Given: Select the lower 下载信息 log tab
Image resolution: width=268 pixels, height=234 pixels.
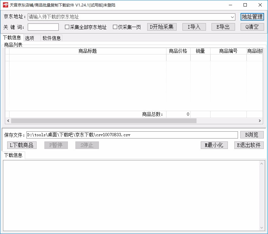Looking at the screenshot, I should [13, 155].
